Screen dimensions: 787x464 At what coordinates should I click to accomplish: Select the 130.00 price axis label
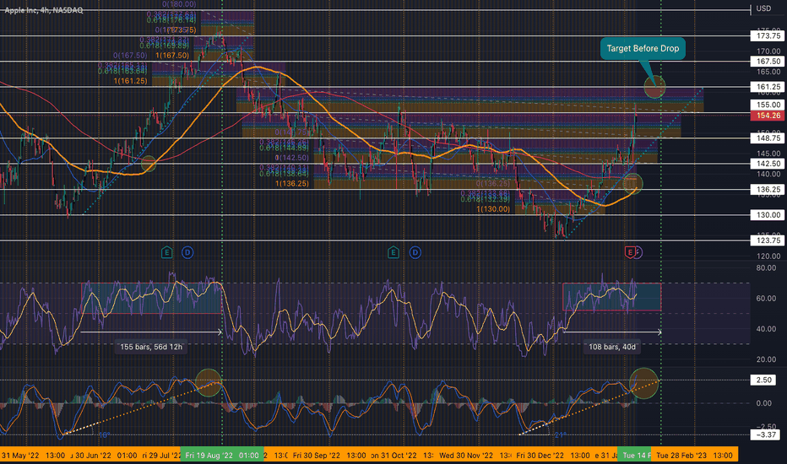768,214
